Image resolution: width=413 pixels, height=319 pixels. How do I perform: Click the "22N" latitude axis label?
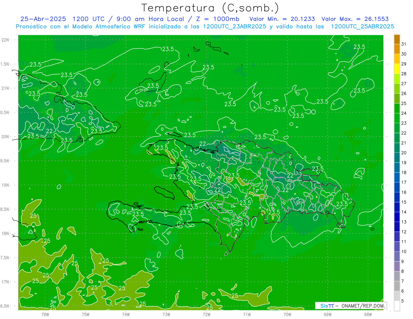point(5,40)
